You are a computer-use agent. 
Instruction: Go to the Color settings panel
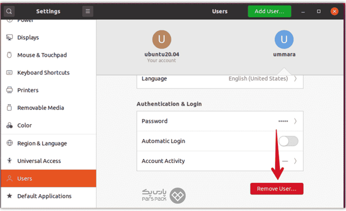click(x=48, y=125)
